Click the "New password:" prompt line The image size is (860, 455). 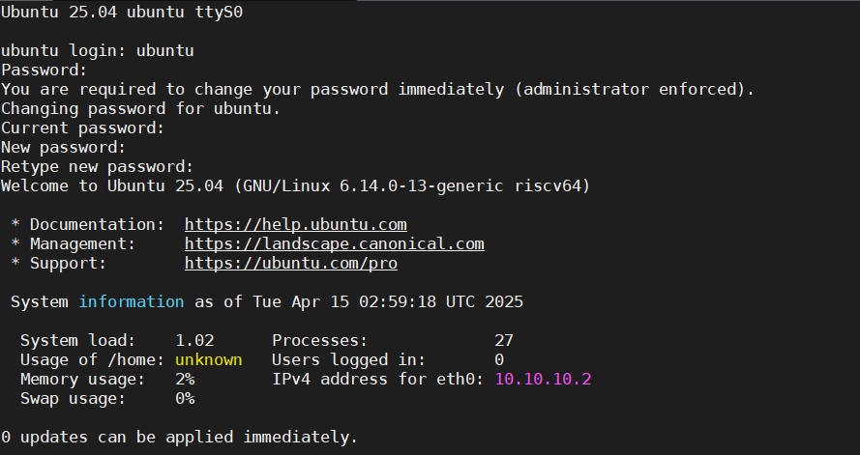pos(63,147)
